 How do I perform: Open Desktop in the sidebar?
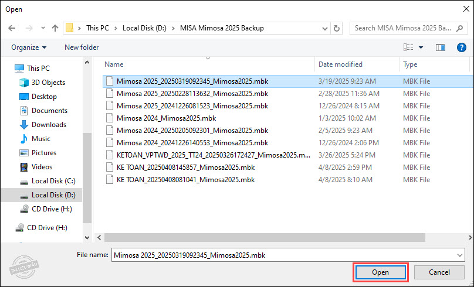point(44,97)
